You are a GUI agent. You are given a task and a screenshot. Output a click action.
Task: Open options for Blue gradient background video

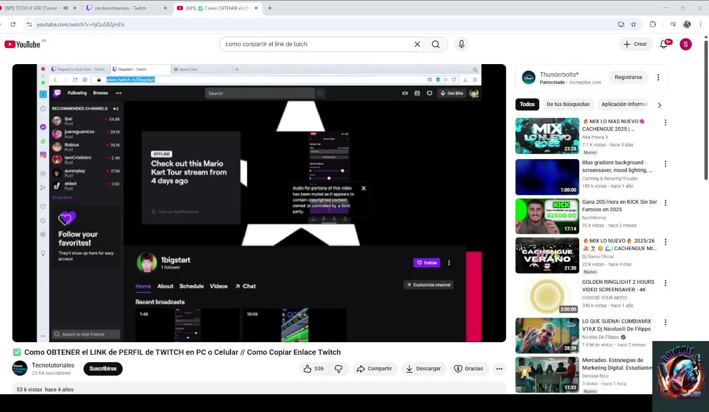[665, 164]
